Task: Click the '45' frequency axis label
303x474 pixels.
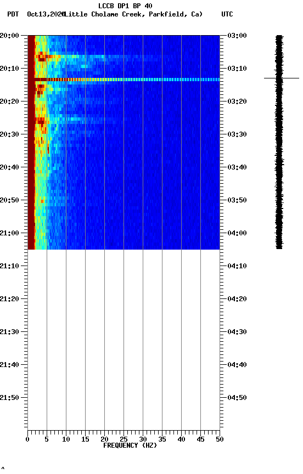Action: tap(200, 439)
